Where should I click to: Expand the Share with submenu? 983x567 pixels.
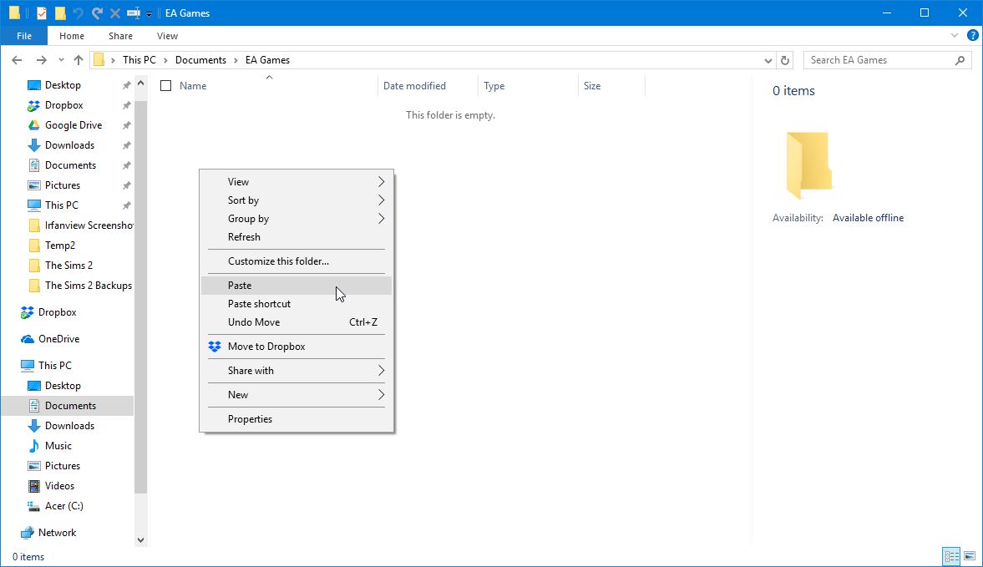click(296, 371)
